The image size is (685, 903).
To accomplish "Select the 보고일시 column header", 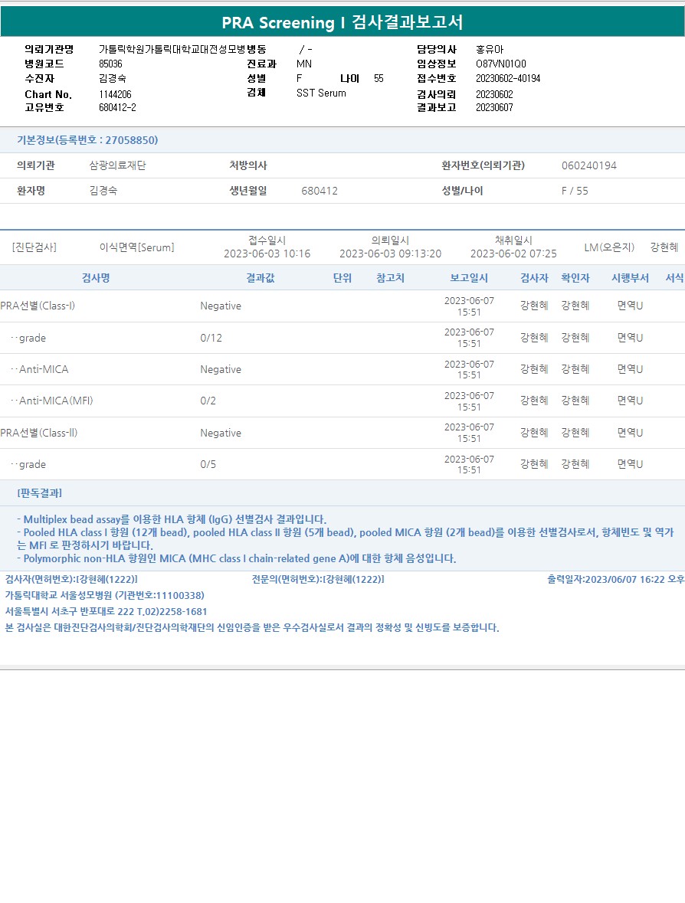I will pyautogui.click(x=469, y=278).
